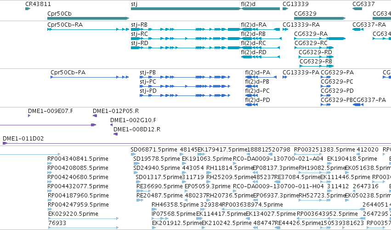Select the DME1-011D02 clone feature
This screenshot has width=391, height=230.
[x=197, y=143]
